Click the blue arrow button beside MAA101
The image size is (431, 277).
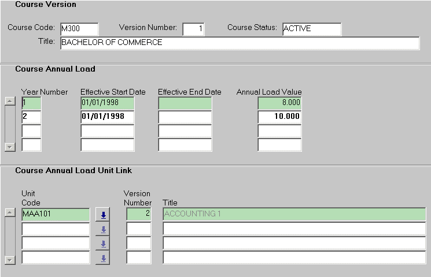click(x=102, y=215)
